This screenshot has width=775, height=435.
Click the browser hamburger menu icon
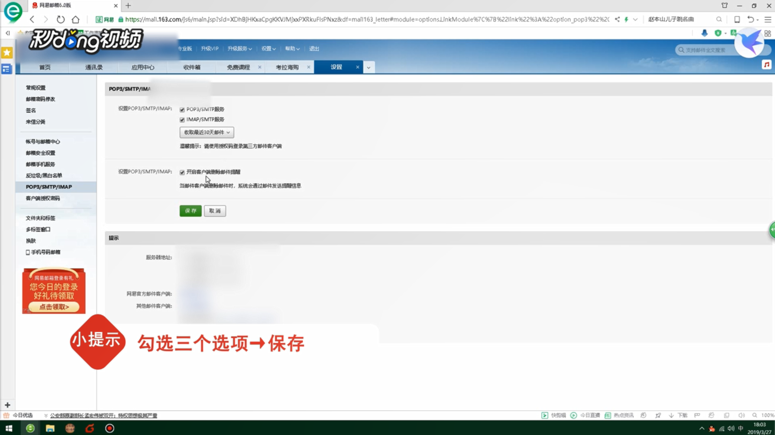click(768, 19)
